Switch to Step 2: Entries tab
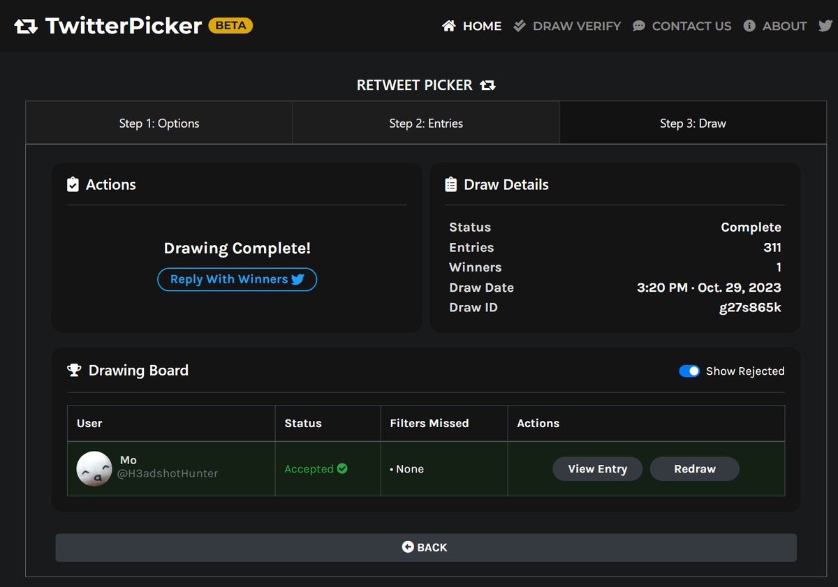Viewport: 838px width, 587px height. (426, 124)
